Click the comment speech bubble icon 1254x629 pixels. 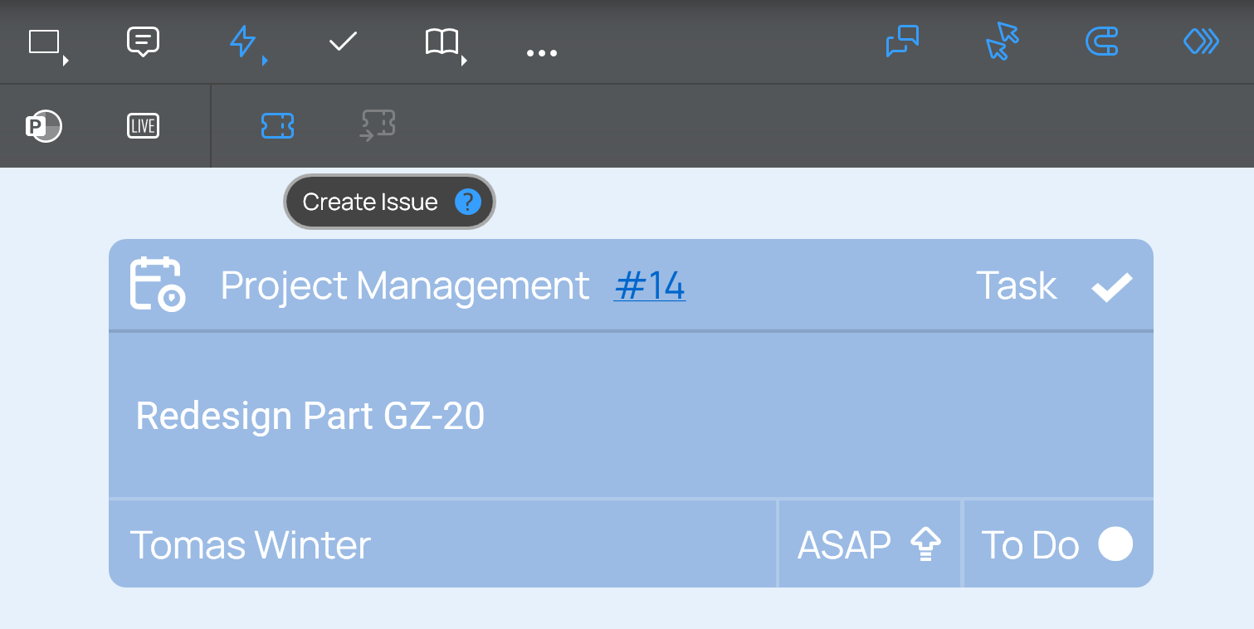tap(143, 41)
